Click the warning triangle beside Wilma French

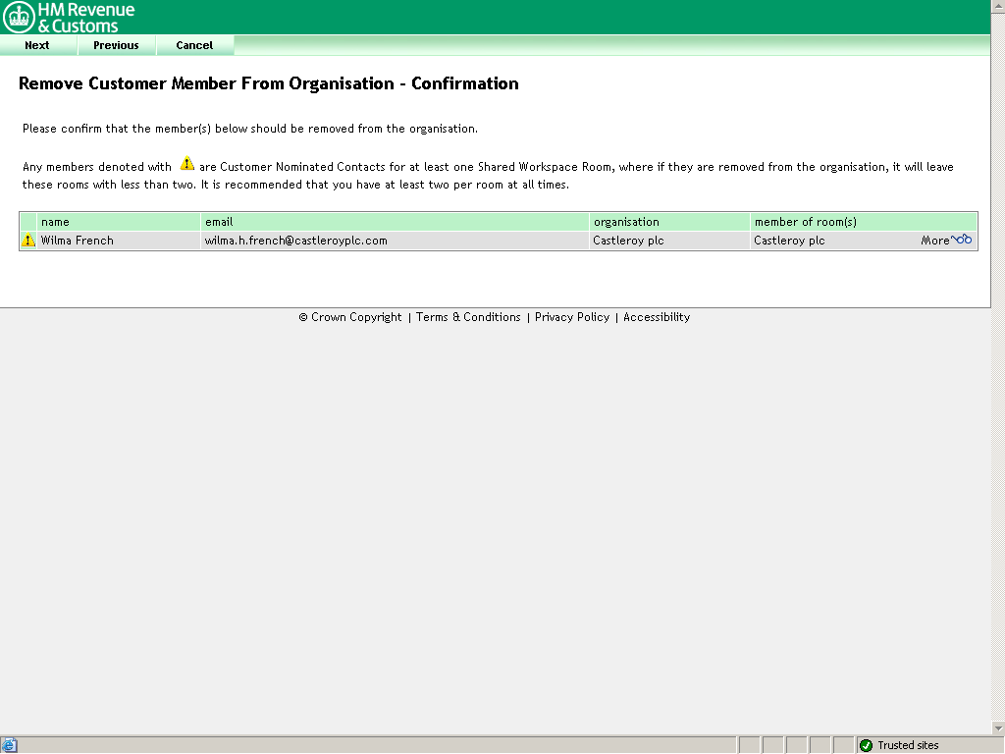tap(28, 241)
